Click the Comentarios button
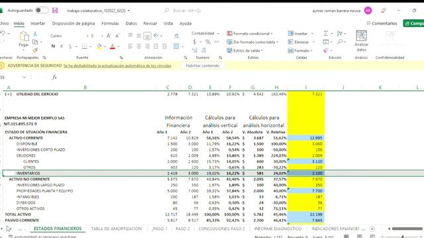The width and height of the screenshot is (424, 238). [382, 24]
